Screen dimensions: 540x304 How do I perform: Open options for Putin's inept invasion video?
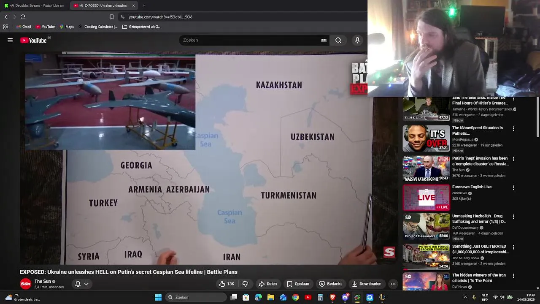[513, 159]
